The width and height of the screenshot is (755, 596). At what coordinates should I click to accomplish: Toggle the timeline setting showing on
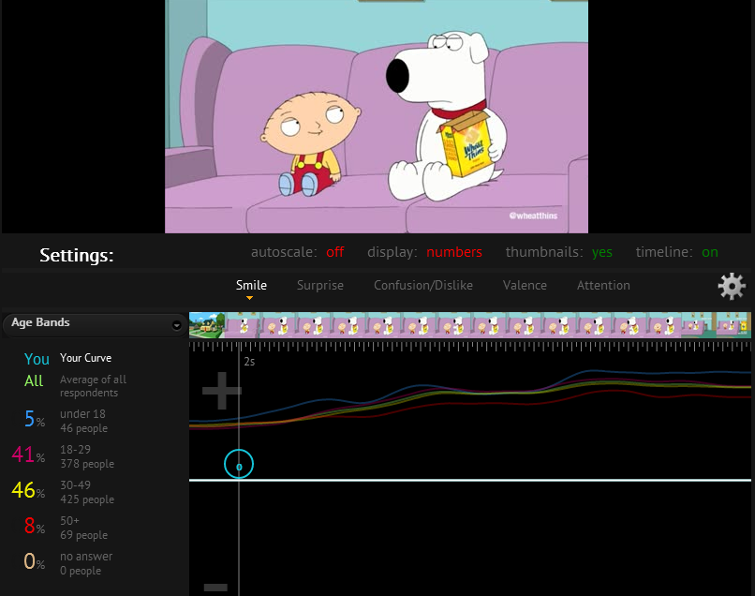point(710,252)
